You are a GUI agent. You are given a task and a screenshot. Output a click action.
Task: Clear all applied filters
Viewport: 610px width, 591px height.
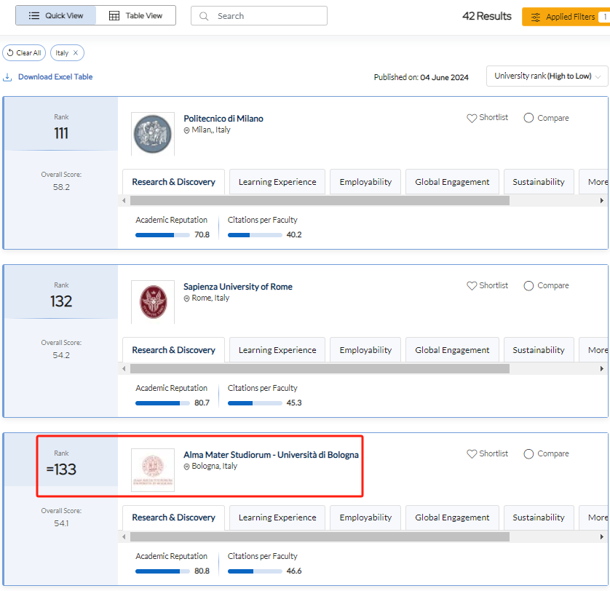(24, 53)
